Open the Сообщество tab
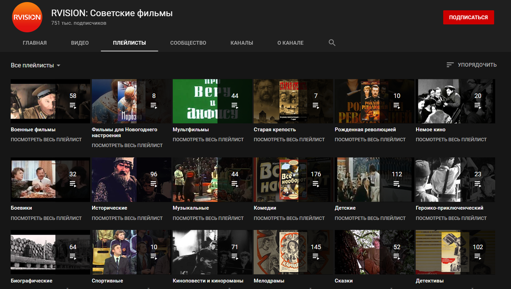 pos(188,43)
